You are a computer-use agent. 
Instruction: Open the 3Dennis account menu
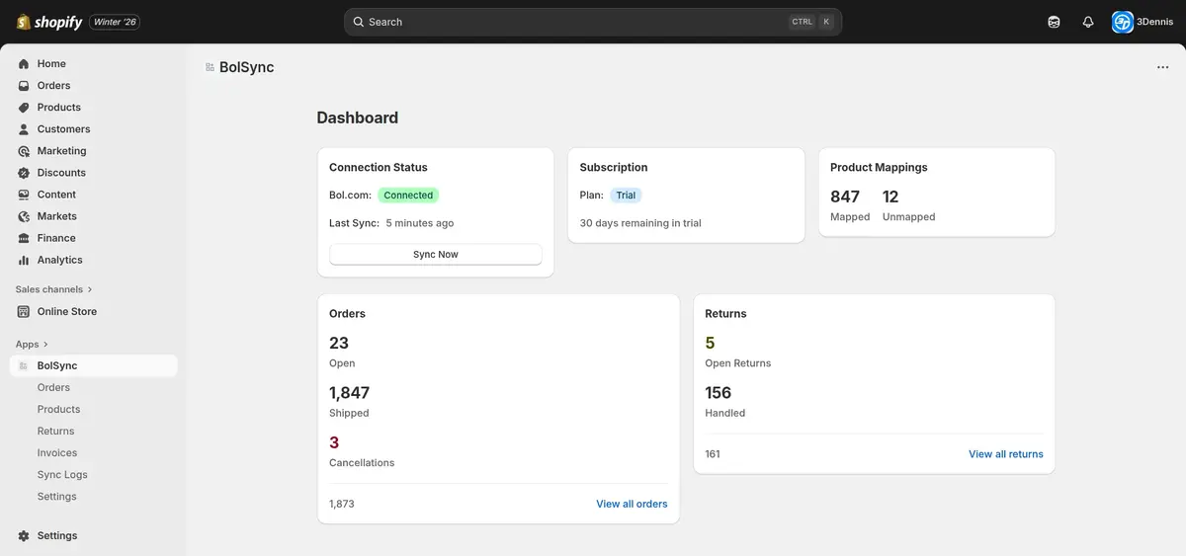(x=1143, y=22)
